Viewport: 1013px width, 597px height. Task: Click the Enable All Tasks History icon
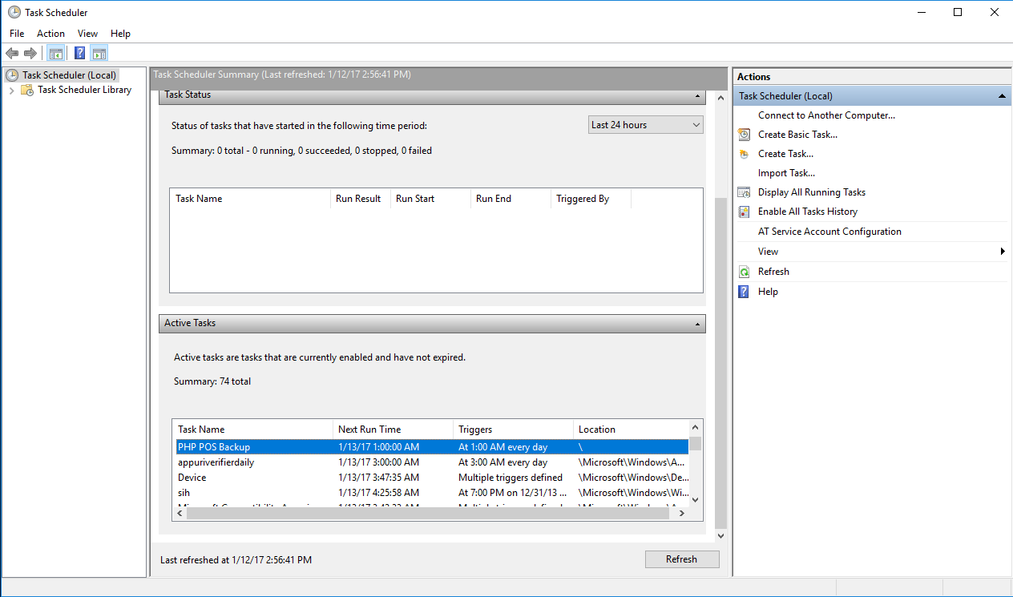[744, 212]
